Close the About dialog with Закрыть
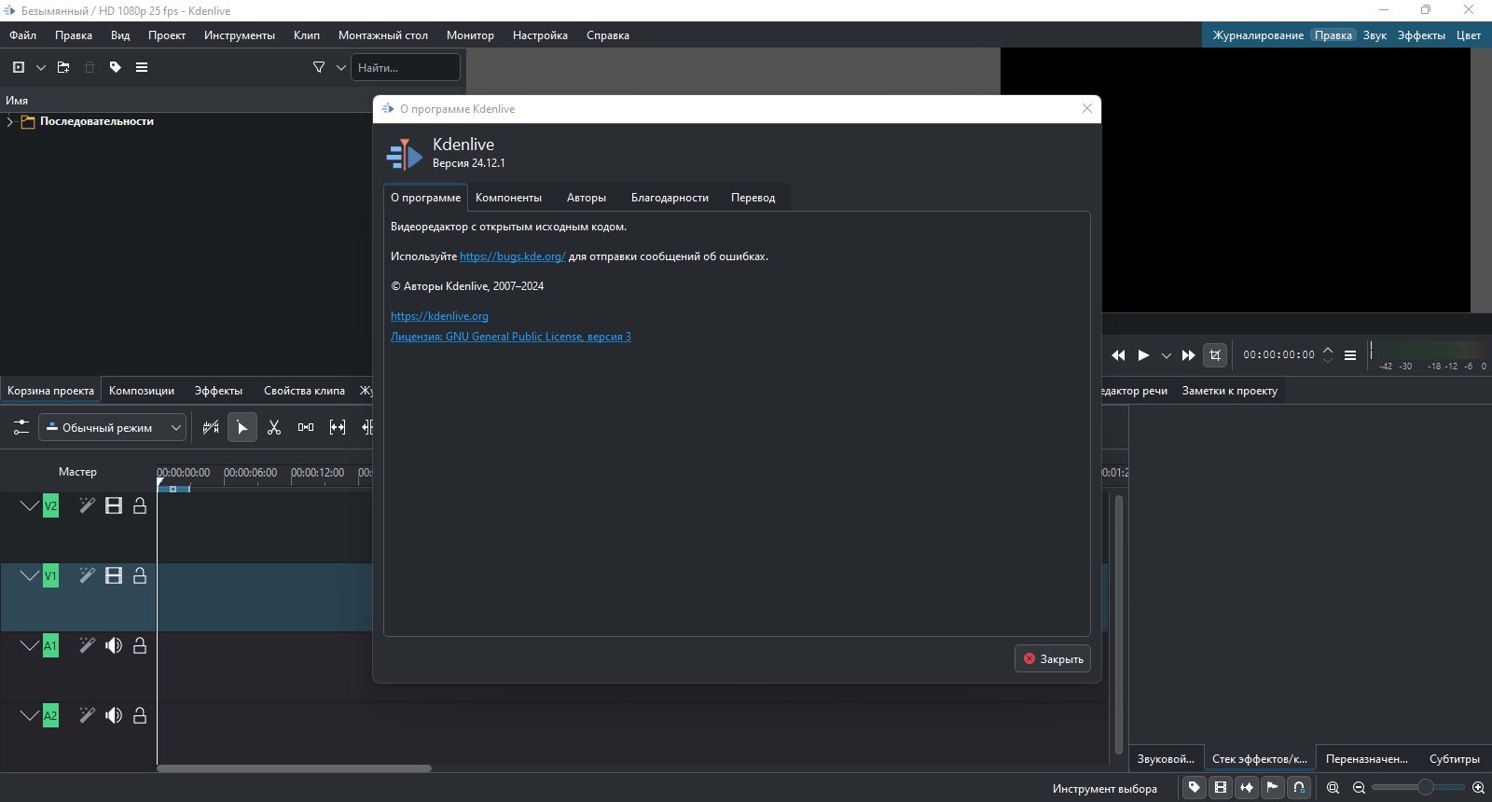The image size is (1492, 802). click(x=1053, y=658)
